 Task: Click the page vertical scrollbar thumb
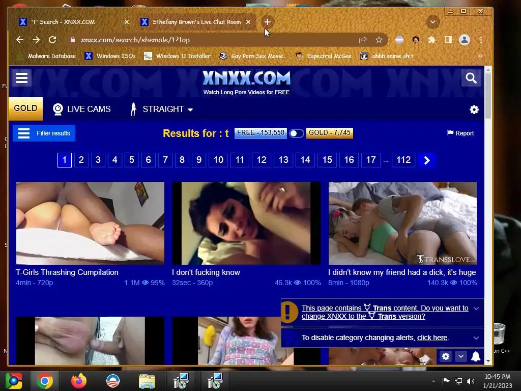pyautogui.click(x=488, y=96)
